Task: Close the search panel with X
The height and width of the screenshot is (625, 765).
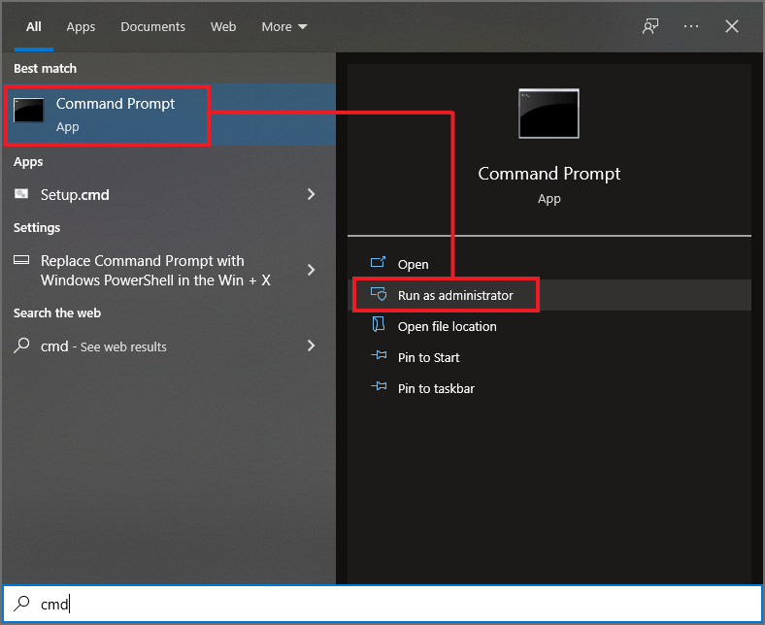Action: 731,26
